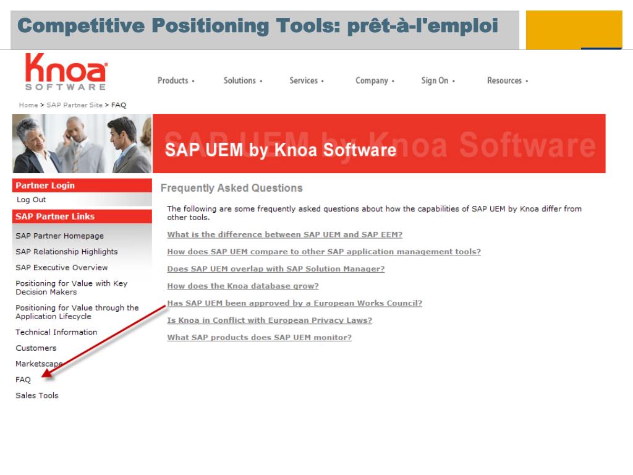This screenshot has height=475, width=633.
Task: Open the Resources menu
Action: 508,80
